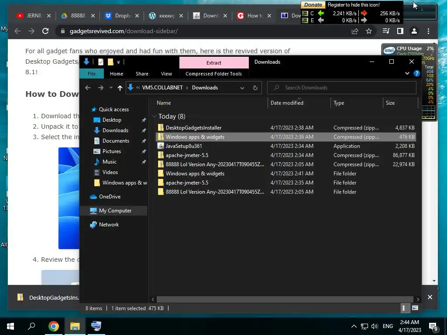Open Windows Start menu
This screenshot has width=447, height=335.
point(10,326)
